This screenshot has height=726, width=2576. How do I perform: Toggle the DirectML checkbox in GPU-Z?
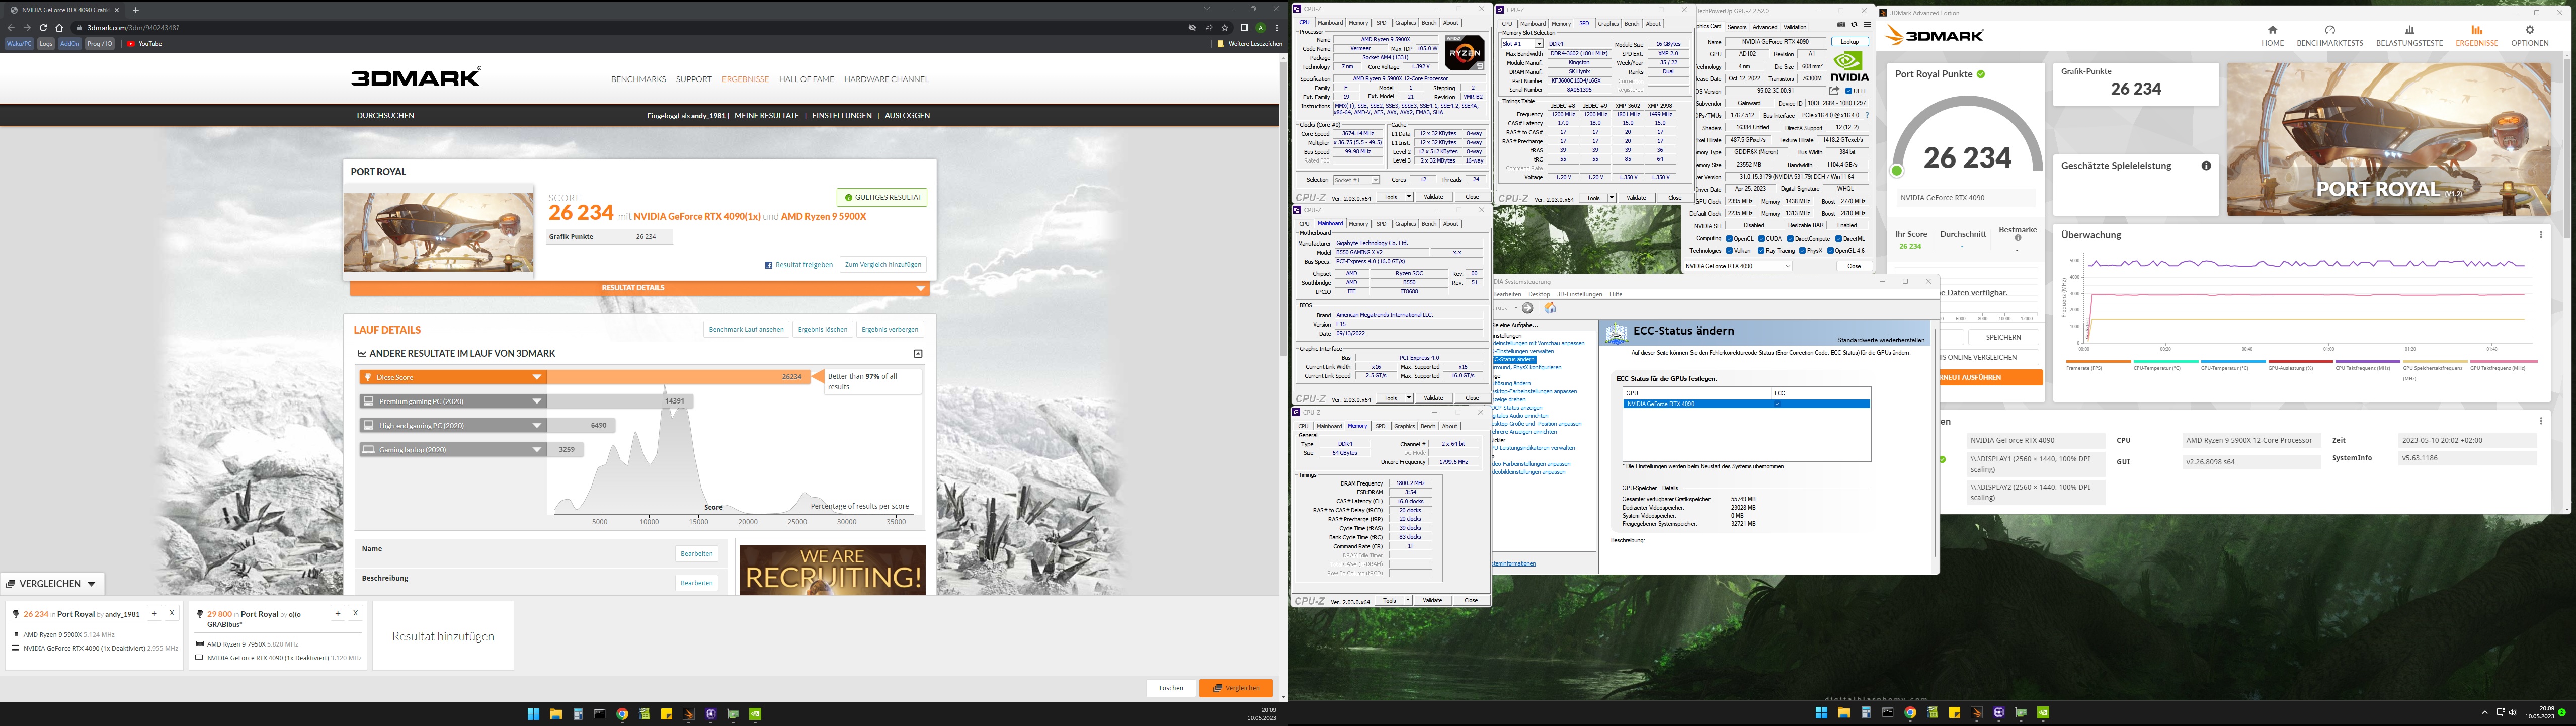coord(1838,239)
